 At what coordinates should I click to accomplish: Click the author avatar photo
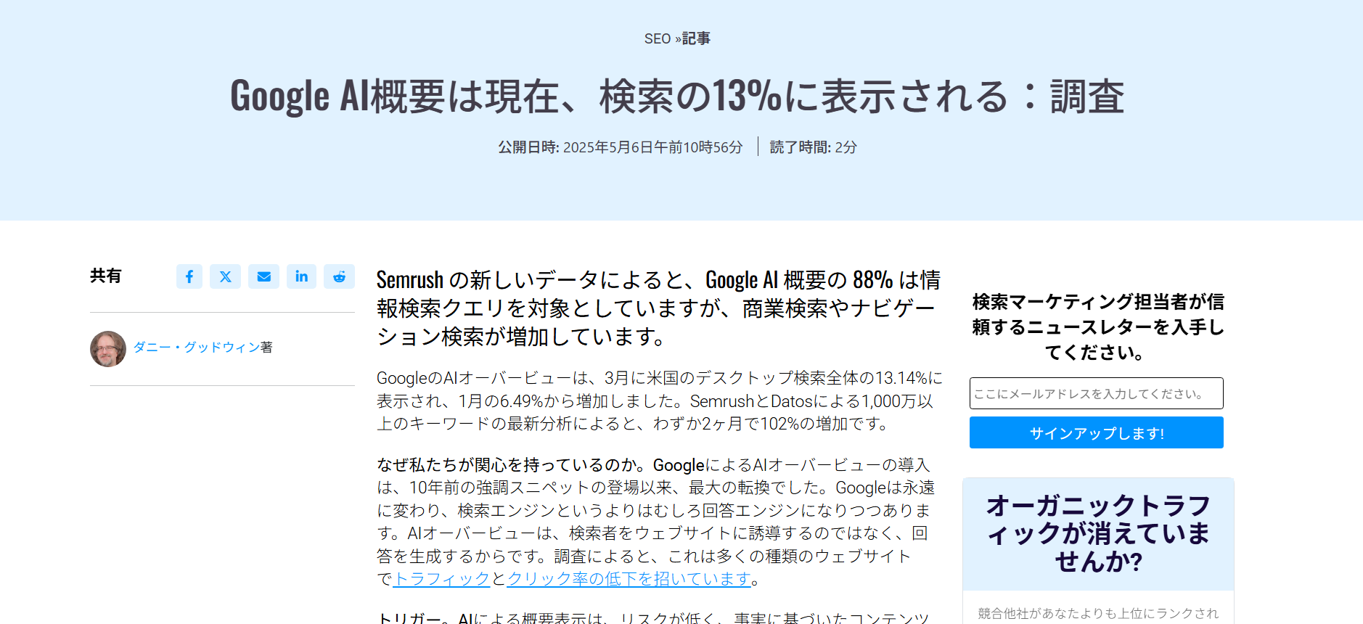107,349
